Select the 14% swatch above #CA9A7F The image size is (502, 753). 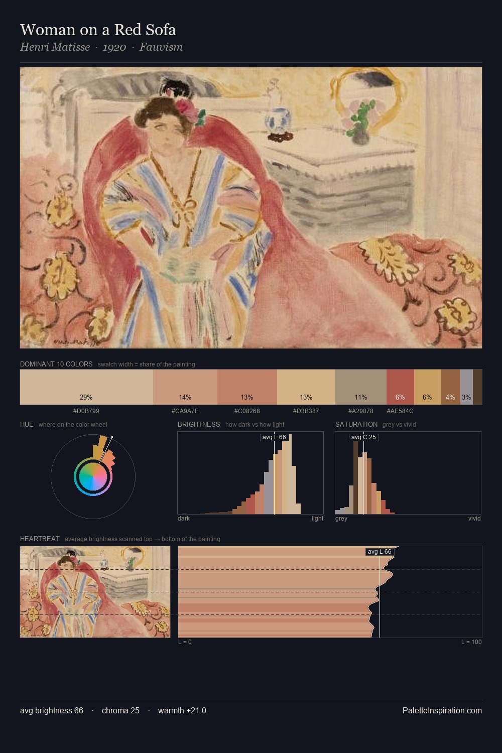pyautogui.click(x=185, y=387)
